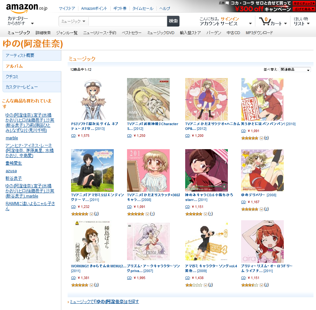Expand the ad with 広げて見る
This screenshot has width=316, height=310.
click(x=303, y=9)
